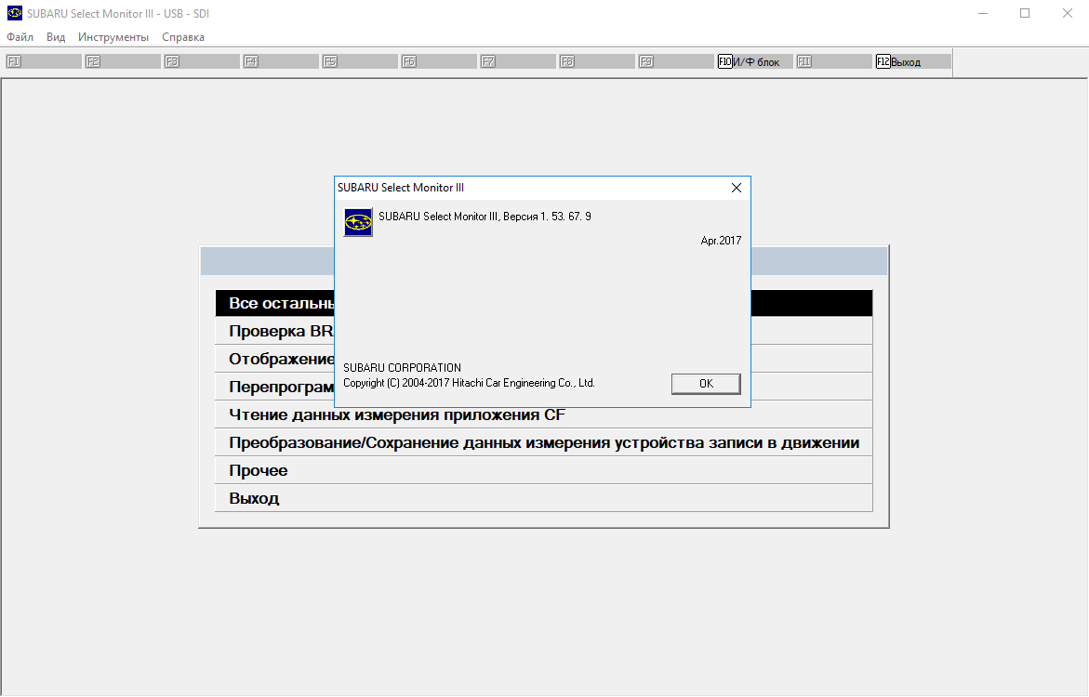The image size is (1089, 697).
Task: Select the 'Перепрограм' menu row
Action: pyautogui.click(x=544, y=387)
